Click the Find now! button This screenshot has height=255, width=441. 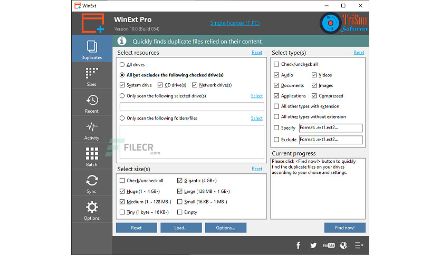[345, 228]
